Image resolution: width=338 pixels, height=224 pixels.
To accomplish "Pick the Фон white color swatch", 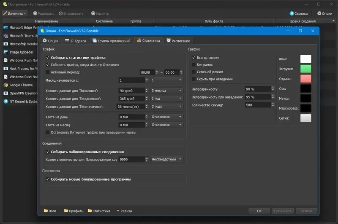I will [x=305, y=59].
